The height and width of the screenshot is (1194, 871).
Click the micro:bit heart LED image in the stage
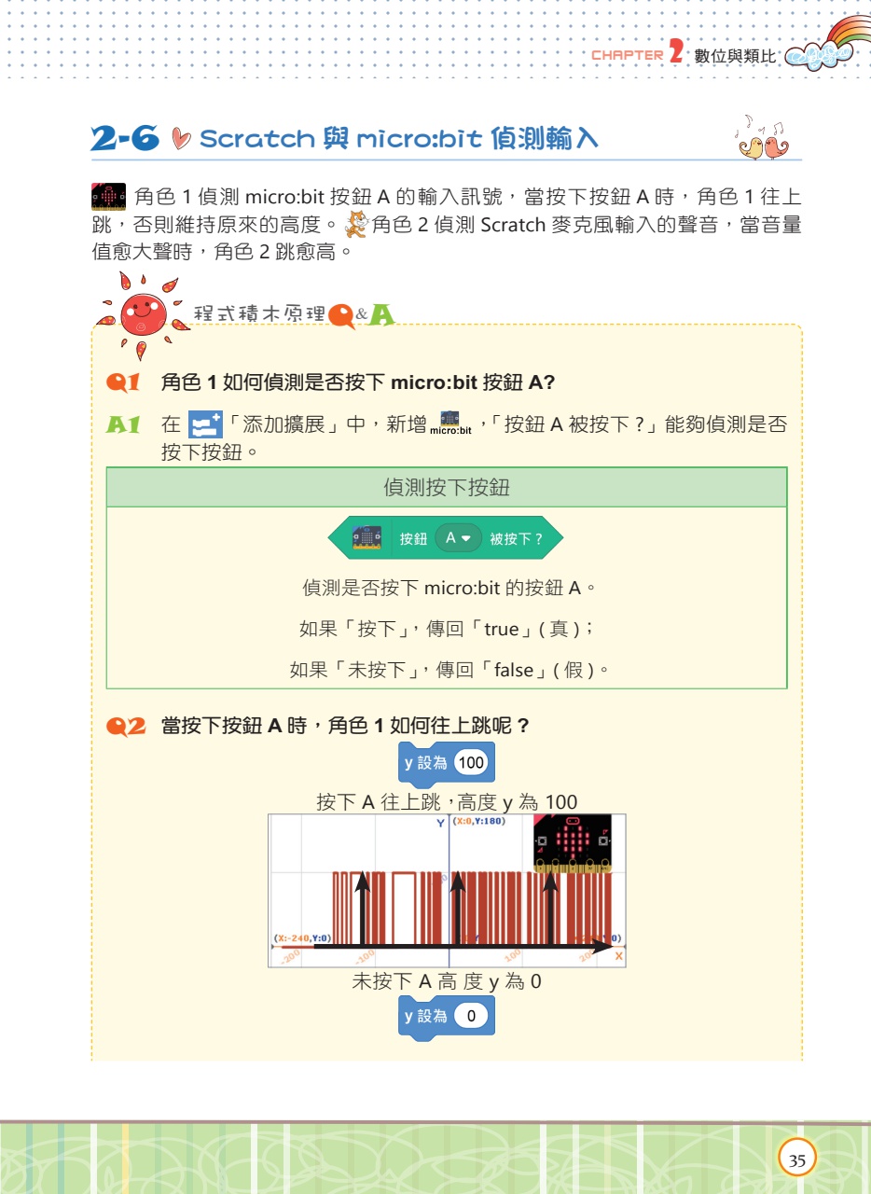pyautogui.click(x=573, y=843)
